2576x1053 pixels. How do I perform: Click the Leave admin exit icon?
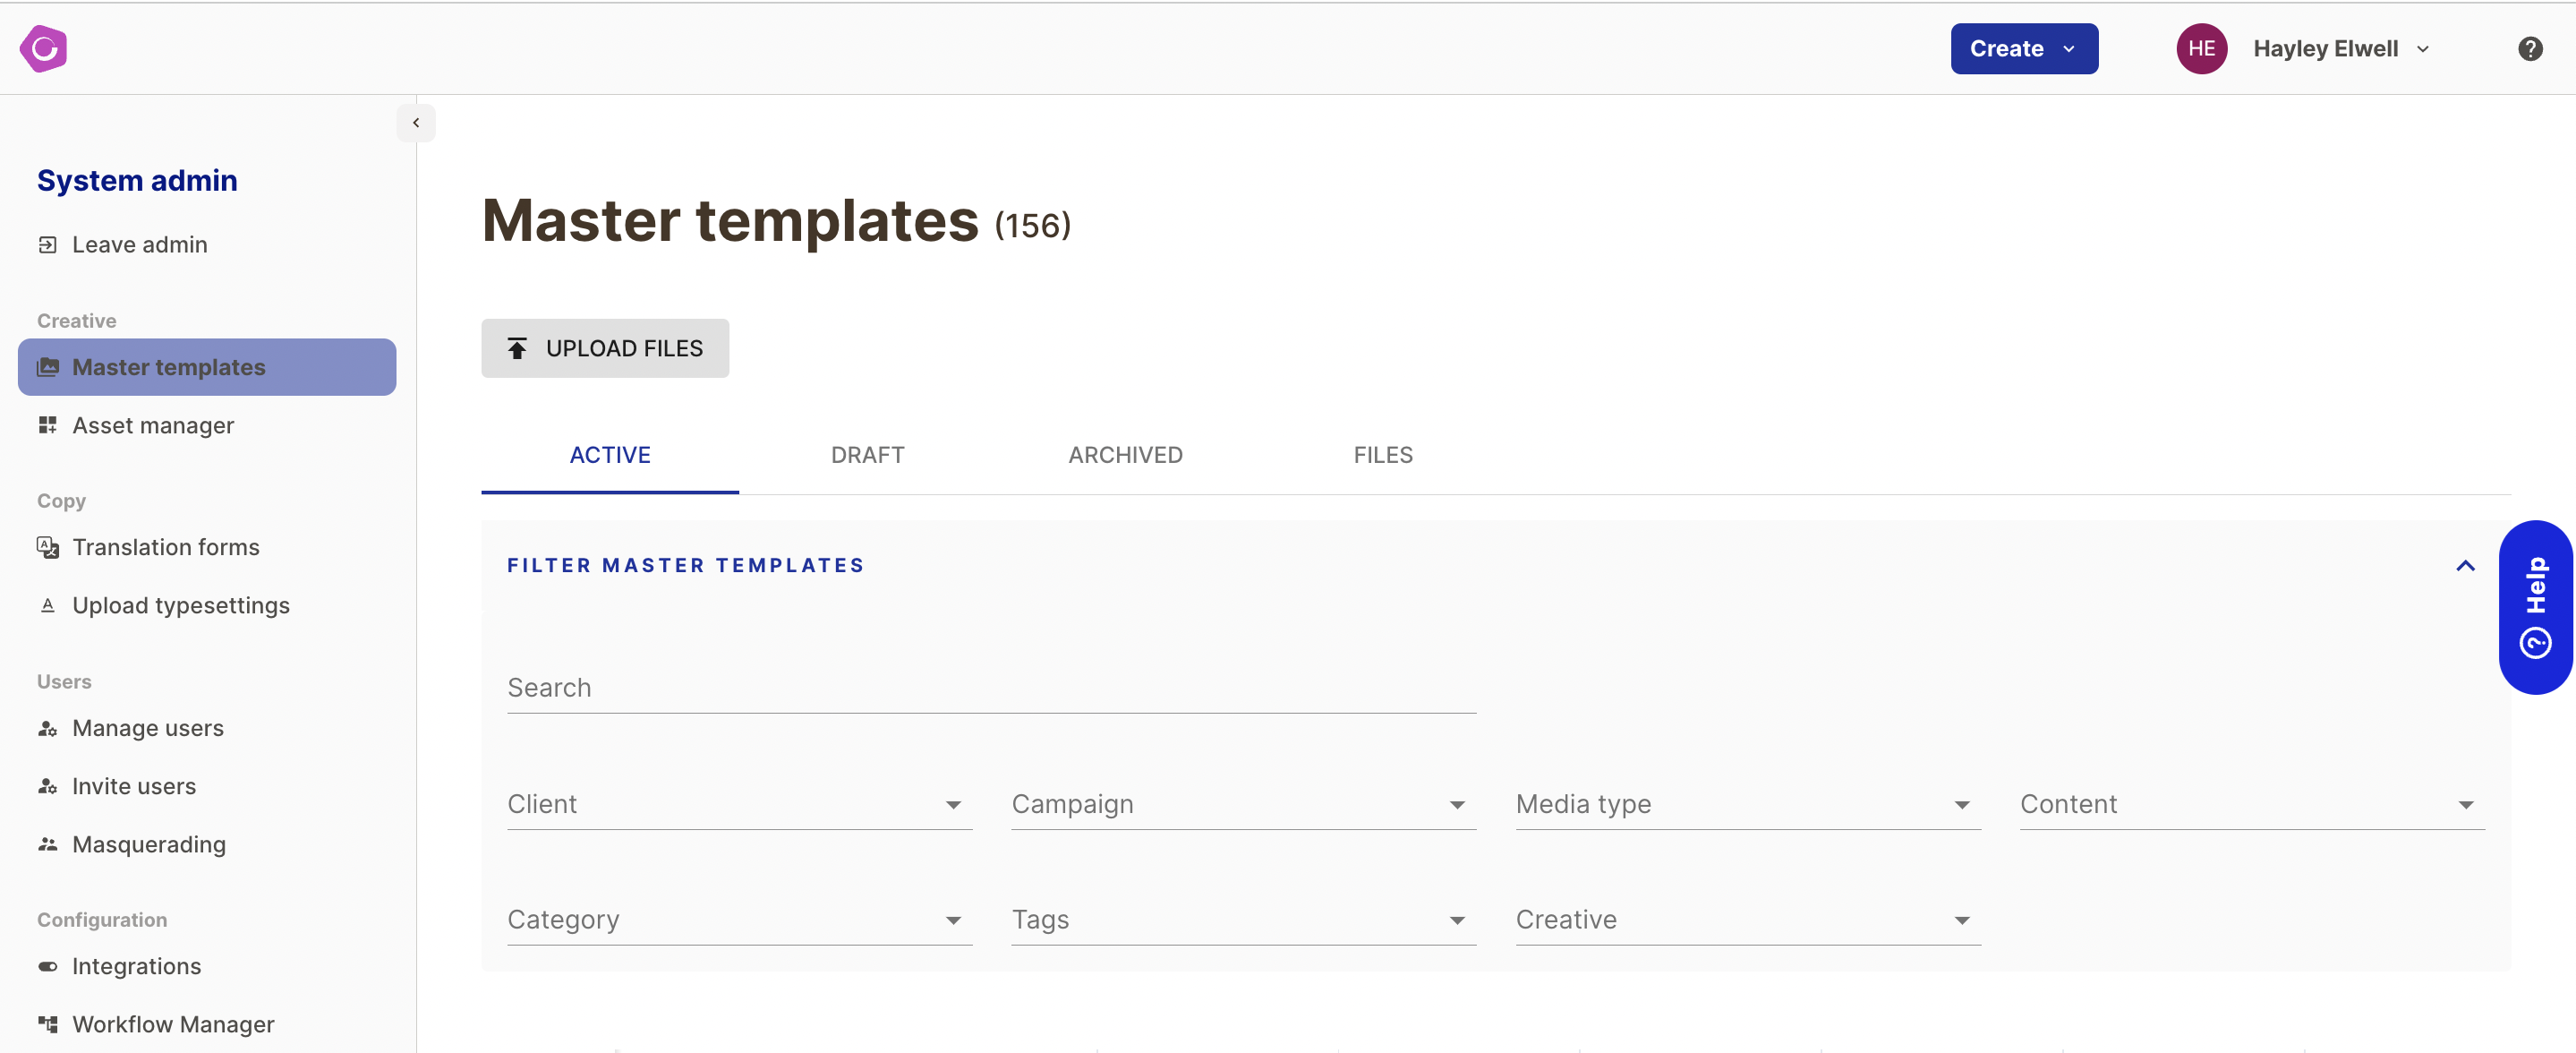(x=47, y=245)
